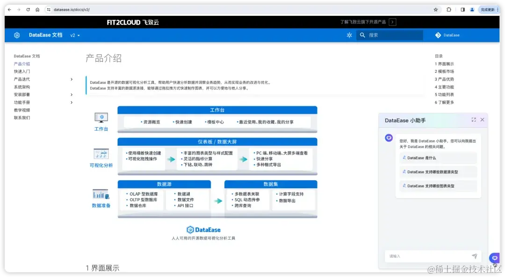
Task: Toggle light/dark theme with the sun icon
Action: click(349, 35)
